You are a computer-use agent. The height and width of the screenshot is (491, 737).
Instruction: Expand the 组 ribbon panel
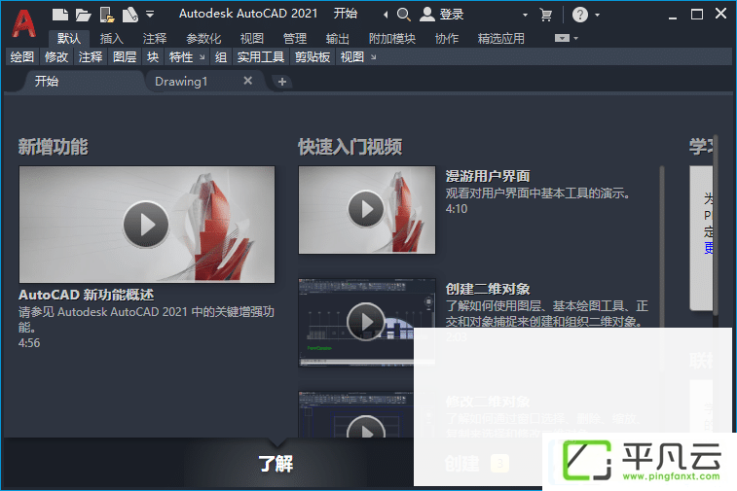pyautogui.click(x=221, y=57)
